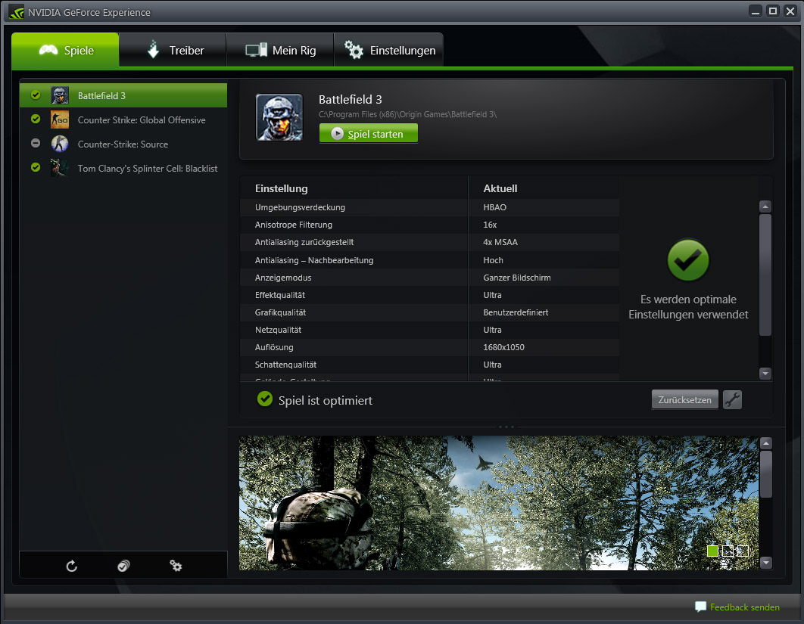Click the '4x MSAA' value
The width and height of the screenshot is (804, 624).
coord(500,242)
